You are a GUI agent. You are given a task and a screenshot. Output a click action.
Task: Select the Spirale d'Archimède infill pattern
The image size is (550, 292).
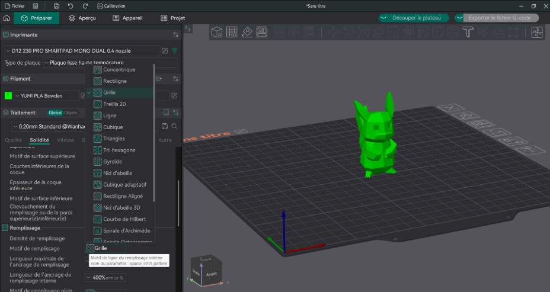119,230
